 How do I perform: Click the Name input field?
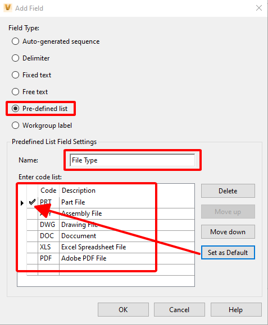(133, 160)
